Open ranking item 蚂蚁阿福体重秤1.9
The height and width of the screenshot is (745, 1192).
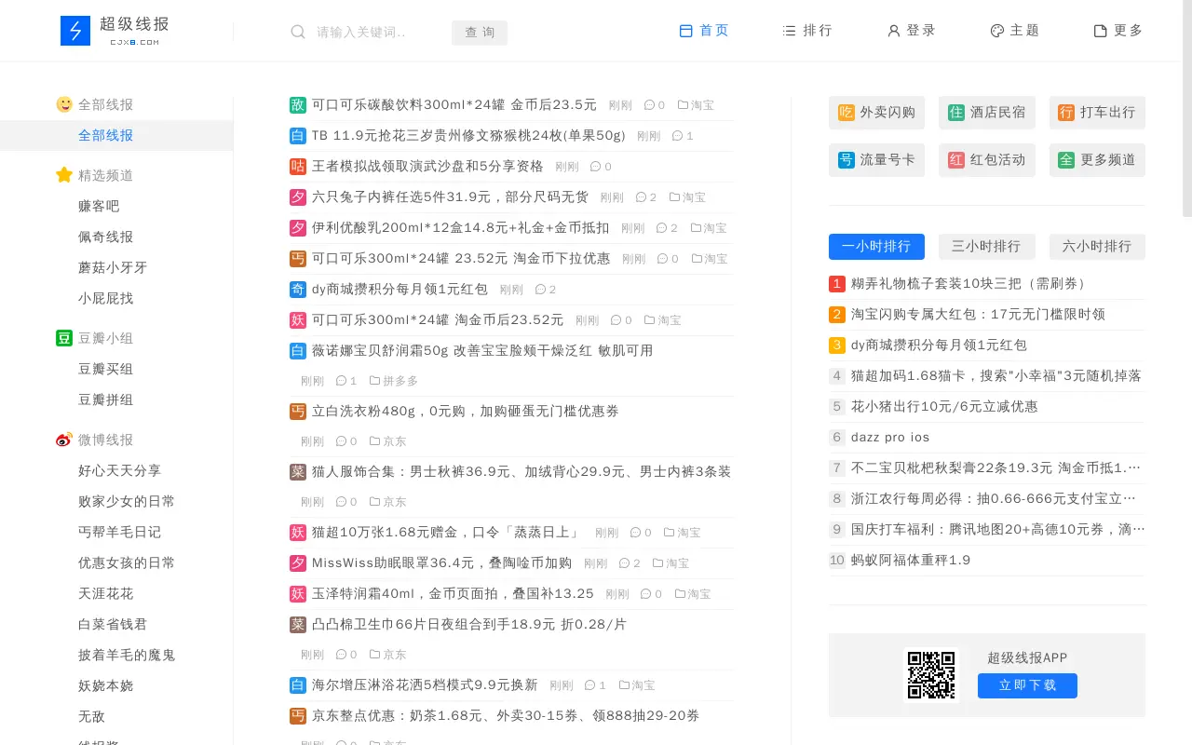pos(911,561)
